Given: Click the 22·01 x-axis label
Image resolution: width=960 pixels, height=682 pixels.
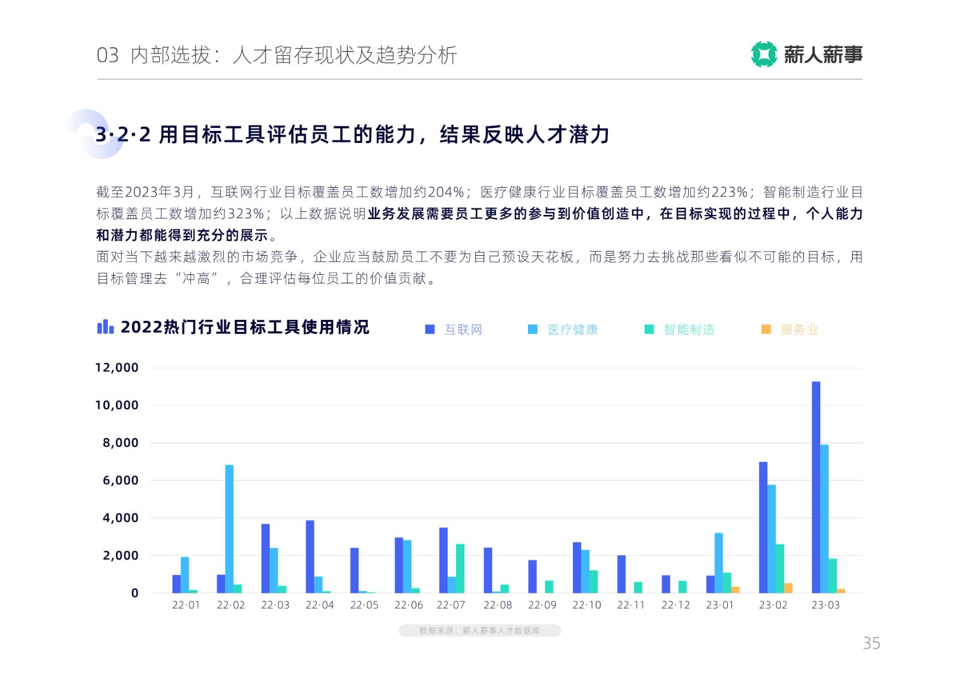Looking at the screenshot, I should click(186, 605).
